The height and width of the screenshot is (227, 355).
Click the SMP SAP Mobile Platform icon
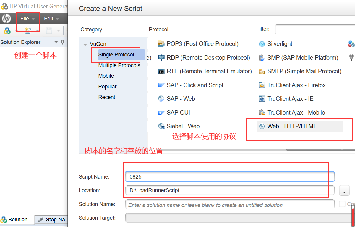pyautogui.click(x=262, y=58)
